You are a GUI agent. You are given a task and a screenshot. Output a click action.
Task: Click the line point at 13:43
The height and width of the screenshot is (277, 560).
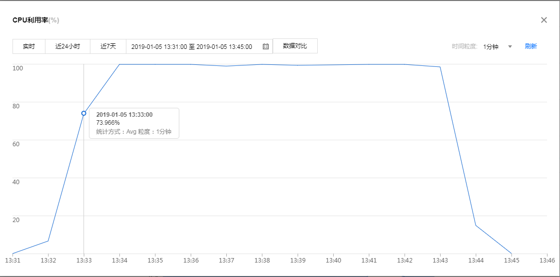pyautogui.click(x=440, y=67)
